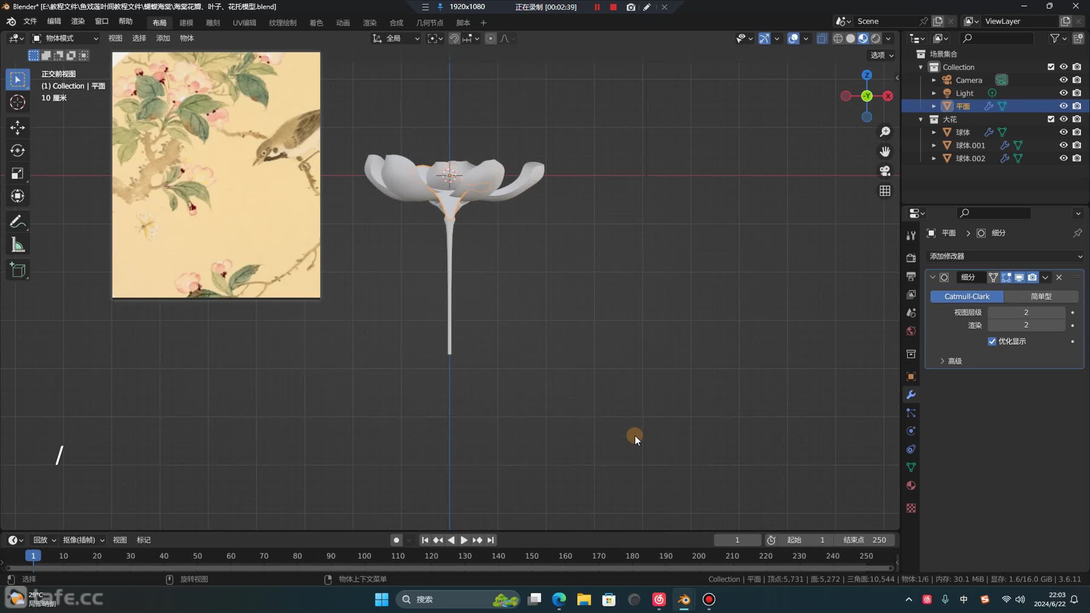1090x613 pixels.
Task: Stop the screen recording
Action: pos(613,7)
